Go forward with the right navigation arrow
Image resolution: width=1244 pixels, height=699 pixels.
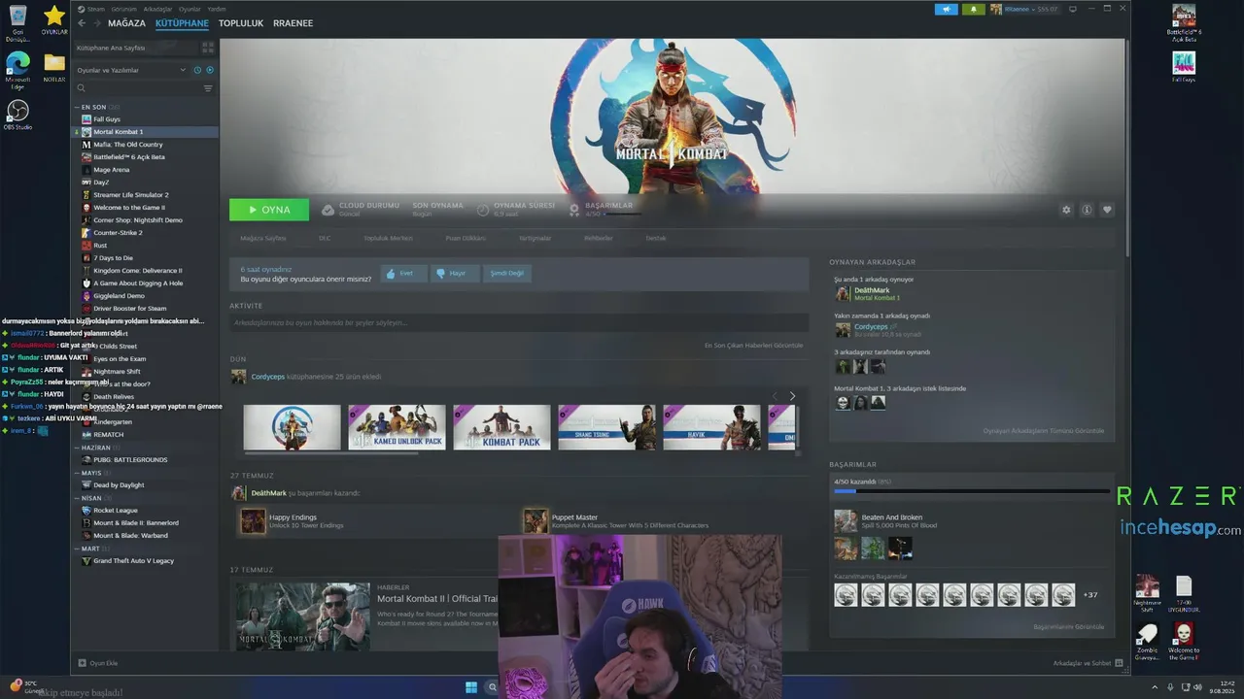click(96, 22)
